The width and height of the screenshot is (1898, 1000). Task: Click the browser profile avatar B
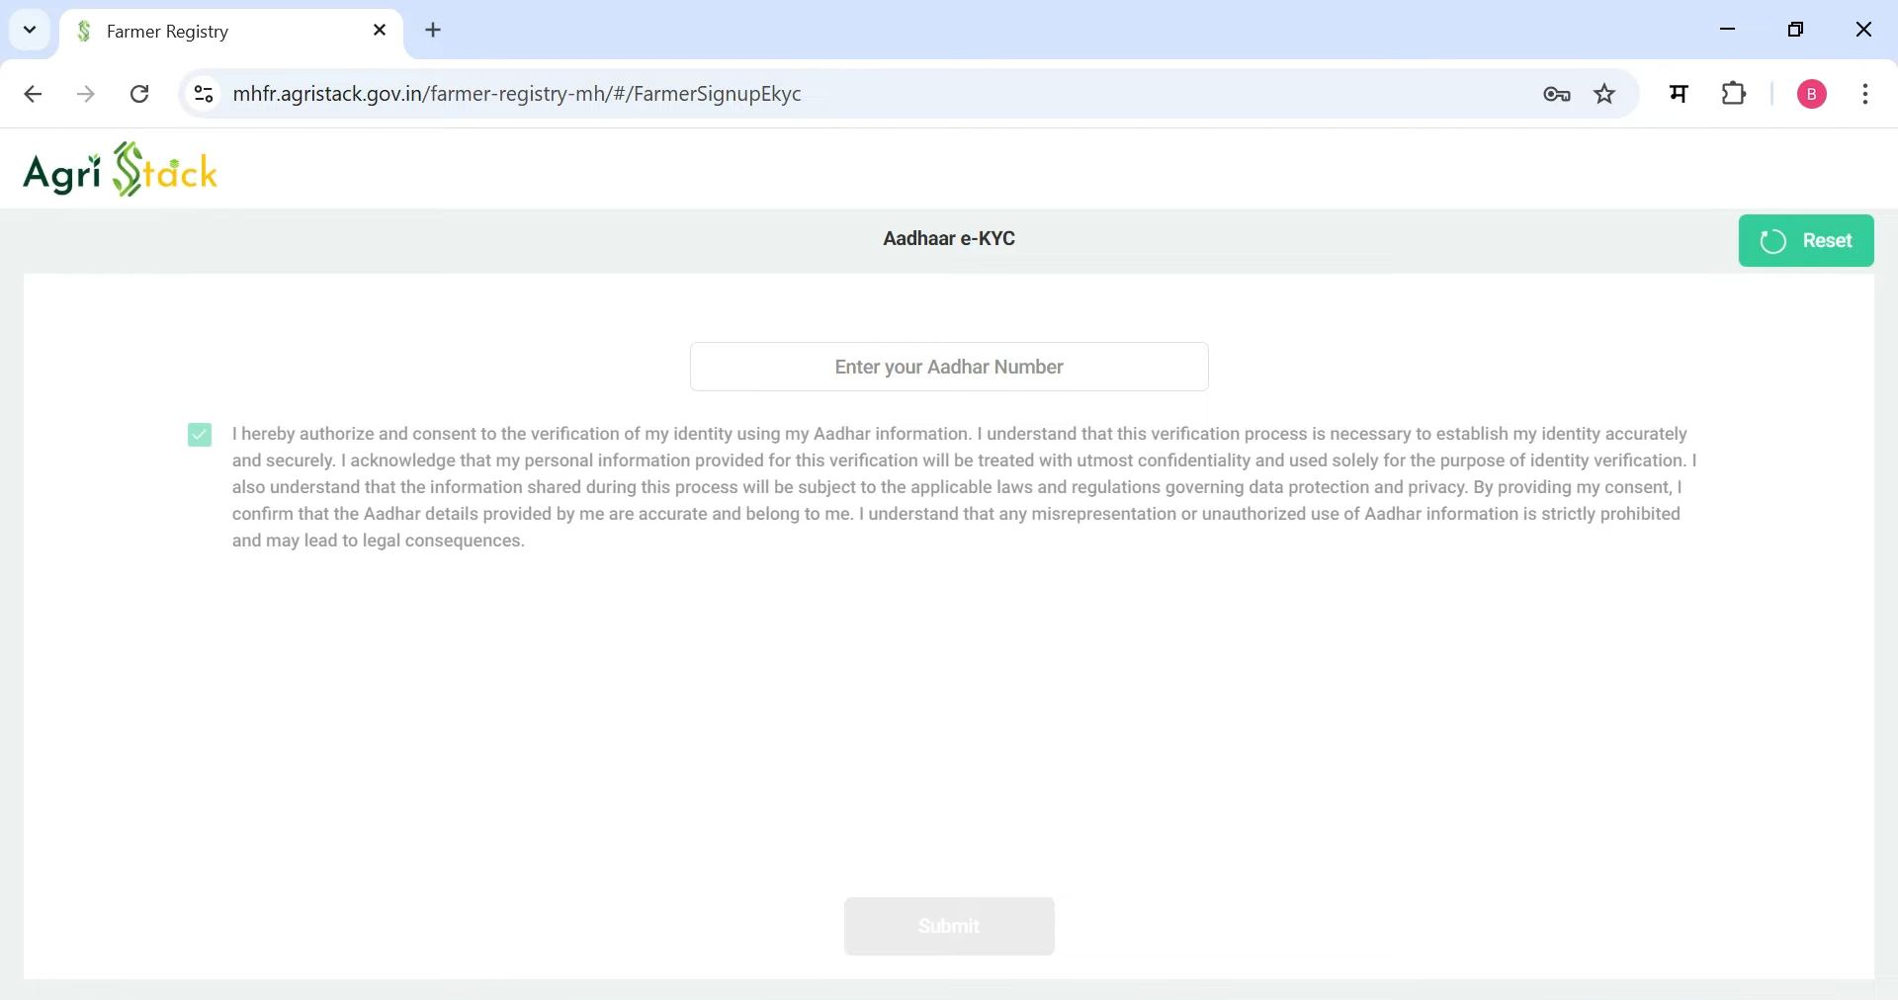pyautogui.click(x=1812, y=94)
